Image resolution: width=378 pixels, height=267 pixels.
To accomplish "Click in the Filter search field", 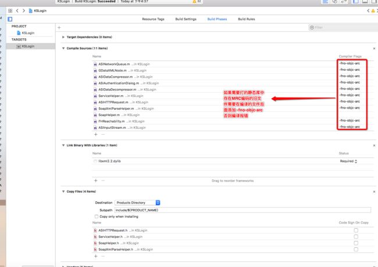I will tap(345, 28).
